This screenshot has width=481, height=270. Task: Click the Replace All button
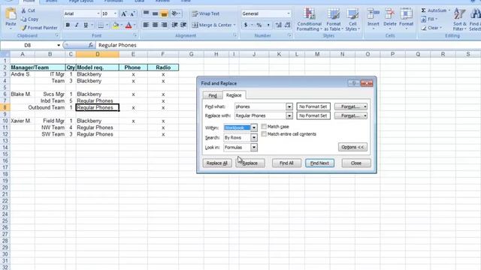pos(217,163)
